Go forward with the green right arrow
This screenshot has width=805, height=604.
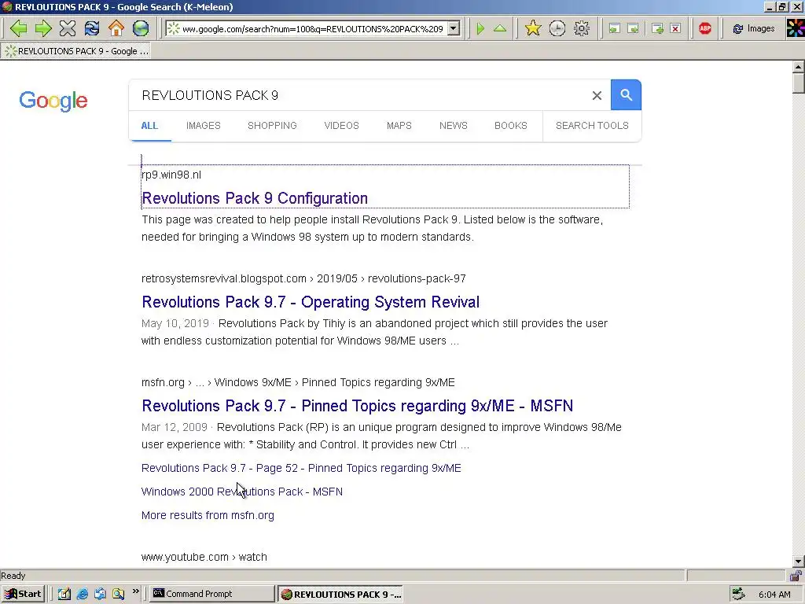pyautogui.click(x=43, y=28)
